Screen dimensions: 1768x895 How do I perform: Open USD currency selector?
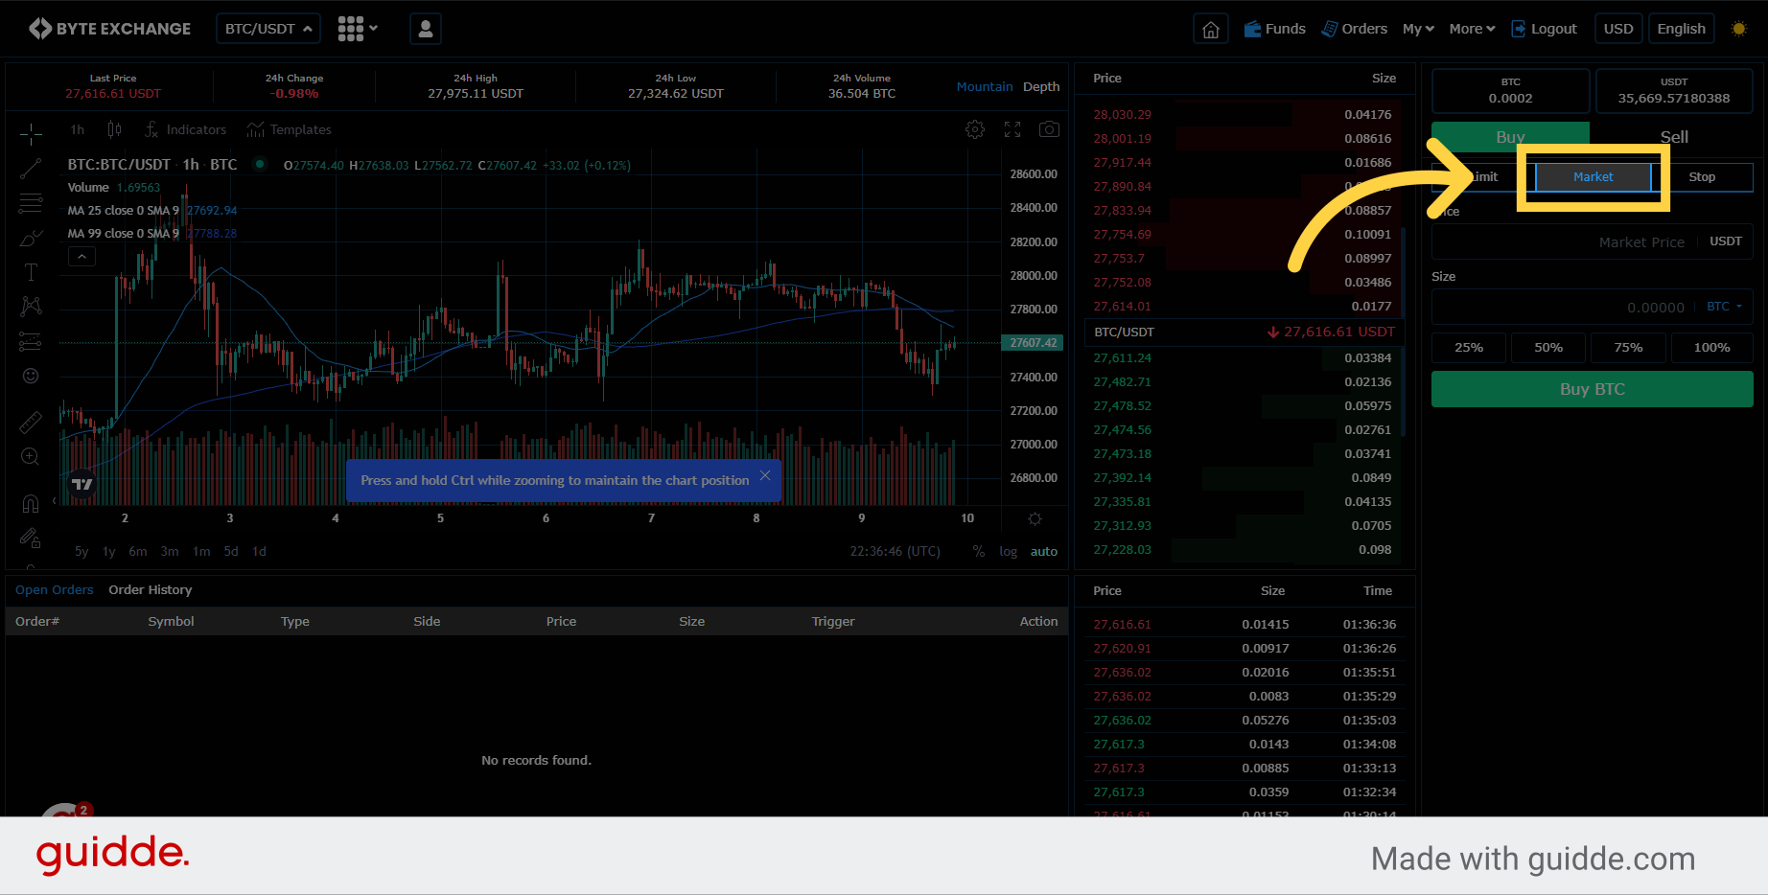point(1618,29)
